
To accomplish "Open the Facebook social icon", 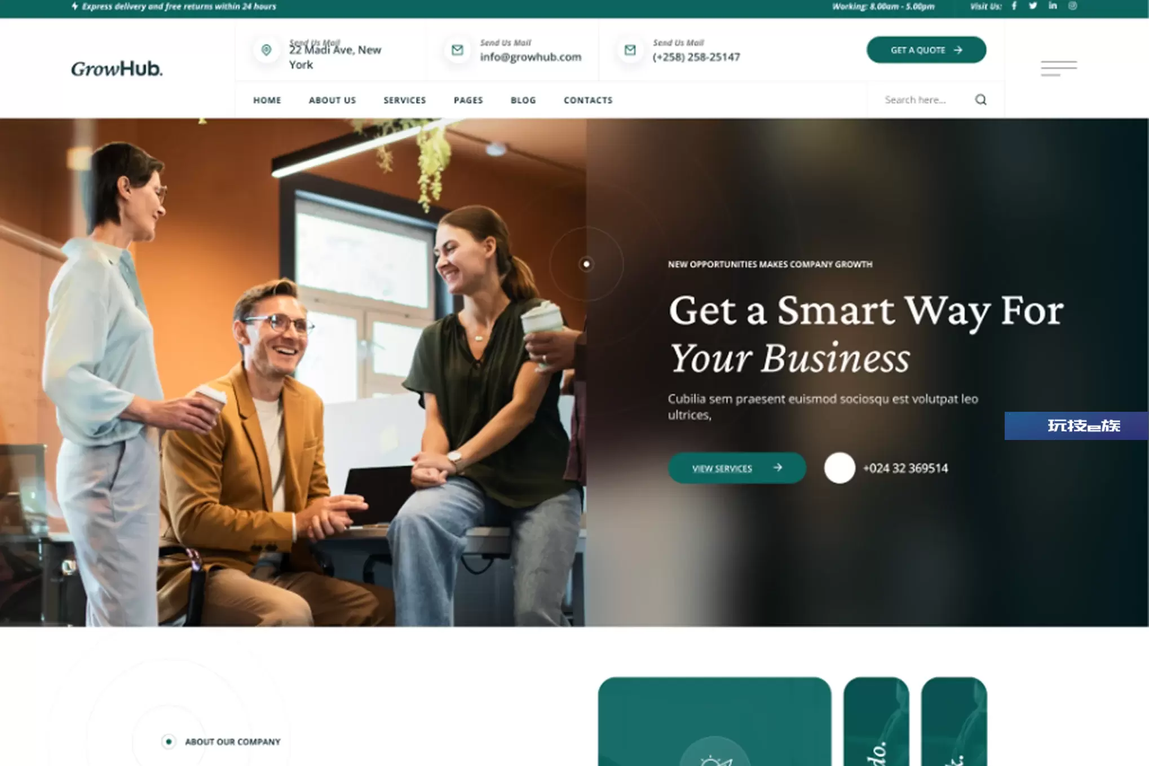I will (1014, 6).
